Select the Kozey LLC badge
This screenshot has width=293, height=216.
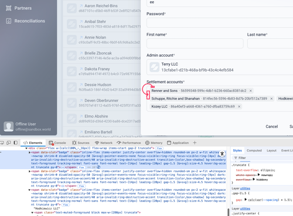click(196, 107)
